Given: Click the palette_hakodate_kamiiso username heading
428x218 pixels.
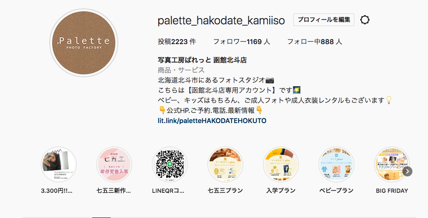Looking at the screenshot, I should [x=221, y=21].
